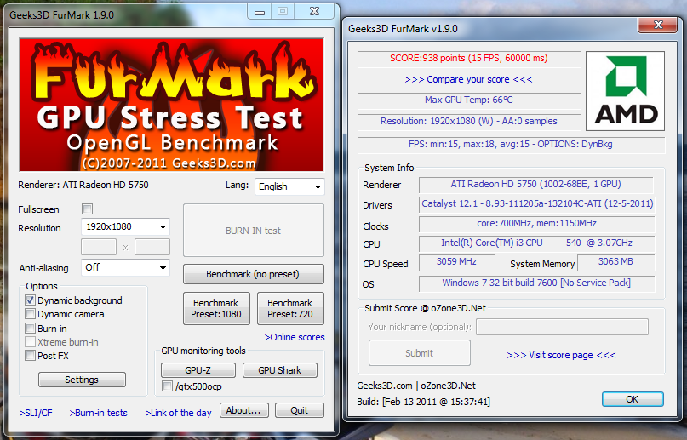This screenshot has height=440, width=687.
Task: Click the custom resolution height field
Action: click(152, 247)
